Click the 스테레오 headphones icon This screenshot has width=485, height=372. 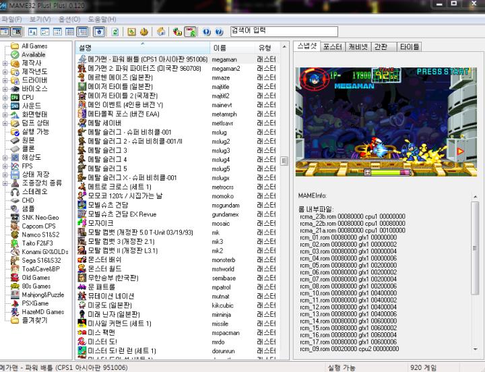click(15, 191)
